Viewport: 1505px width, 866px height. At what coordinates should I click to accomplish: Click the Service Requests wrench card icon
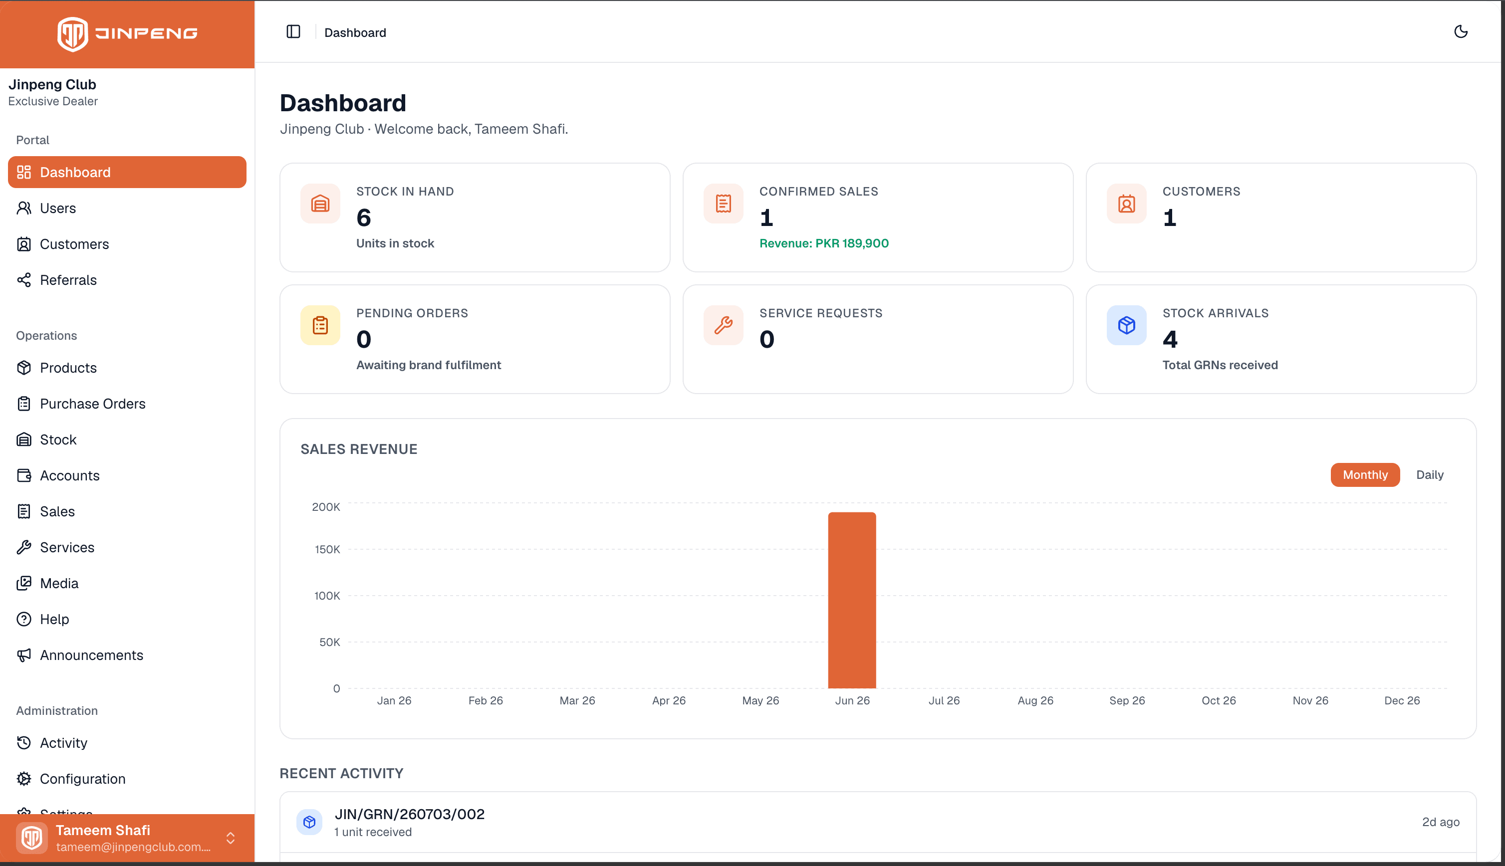click(724, 325)
